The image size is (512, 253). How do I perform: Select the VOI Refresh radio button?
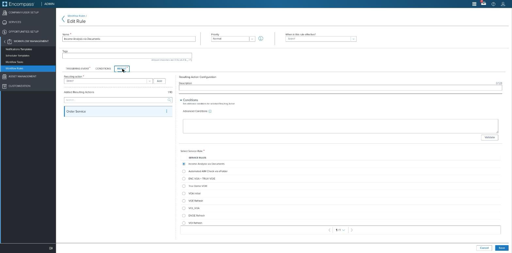(184, 223)
